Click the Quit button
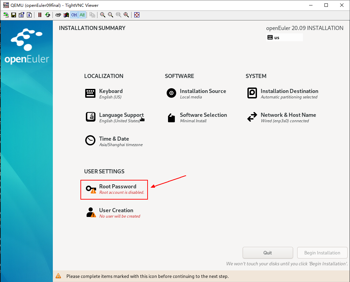The width and height of the screenshot is (350, 282). [x=268, y=253]
